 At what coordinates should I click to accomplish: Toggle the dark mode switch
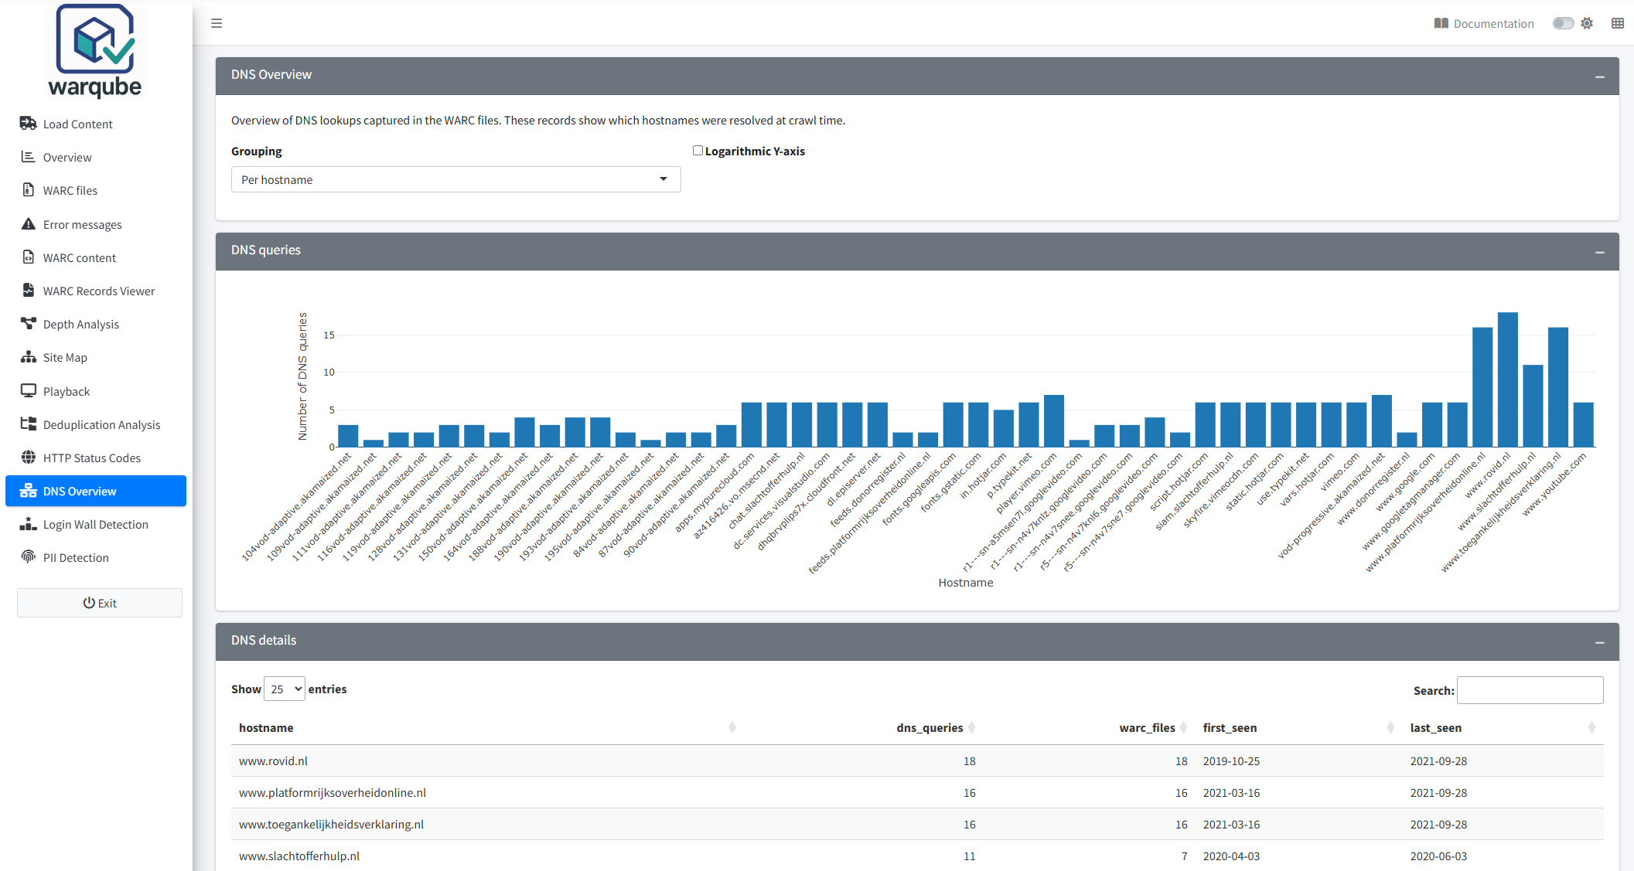click(x=1563, y=23)
